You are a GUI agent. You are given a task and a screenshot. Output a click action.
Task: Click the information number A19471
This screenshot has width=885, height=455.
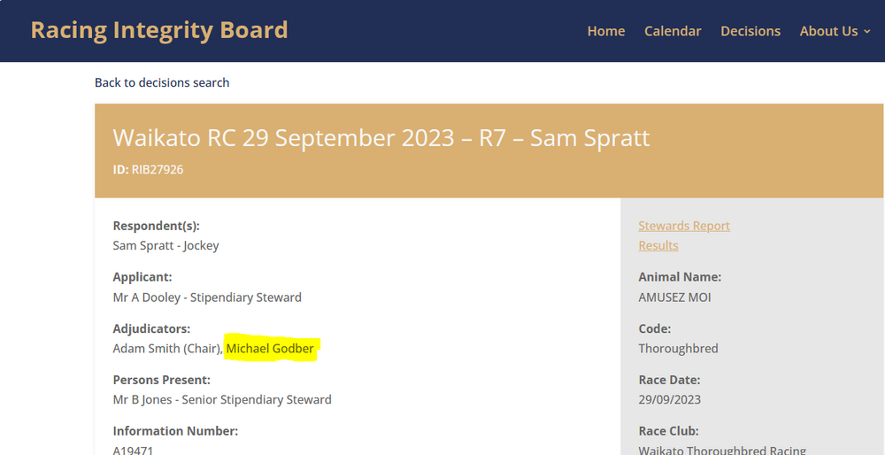pos(133,450)
